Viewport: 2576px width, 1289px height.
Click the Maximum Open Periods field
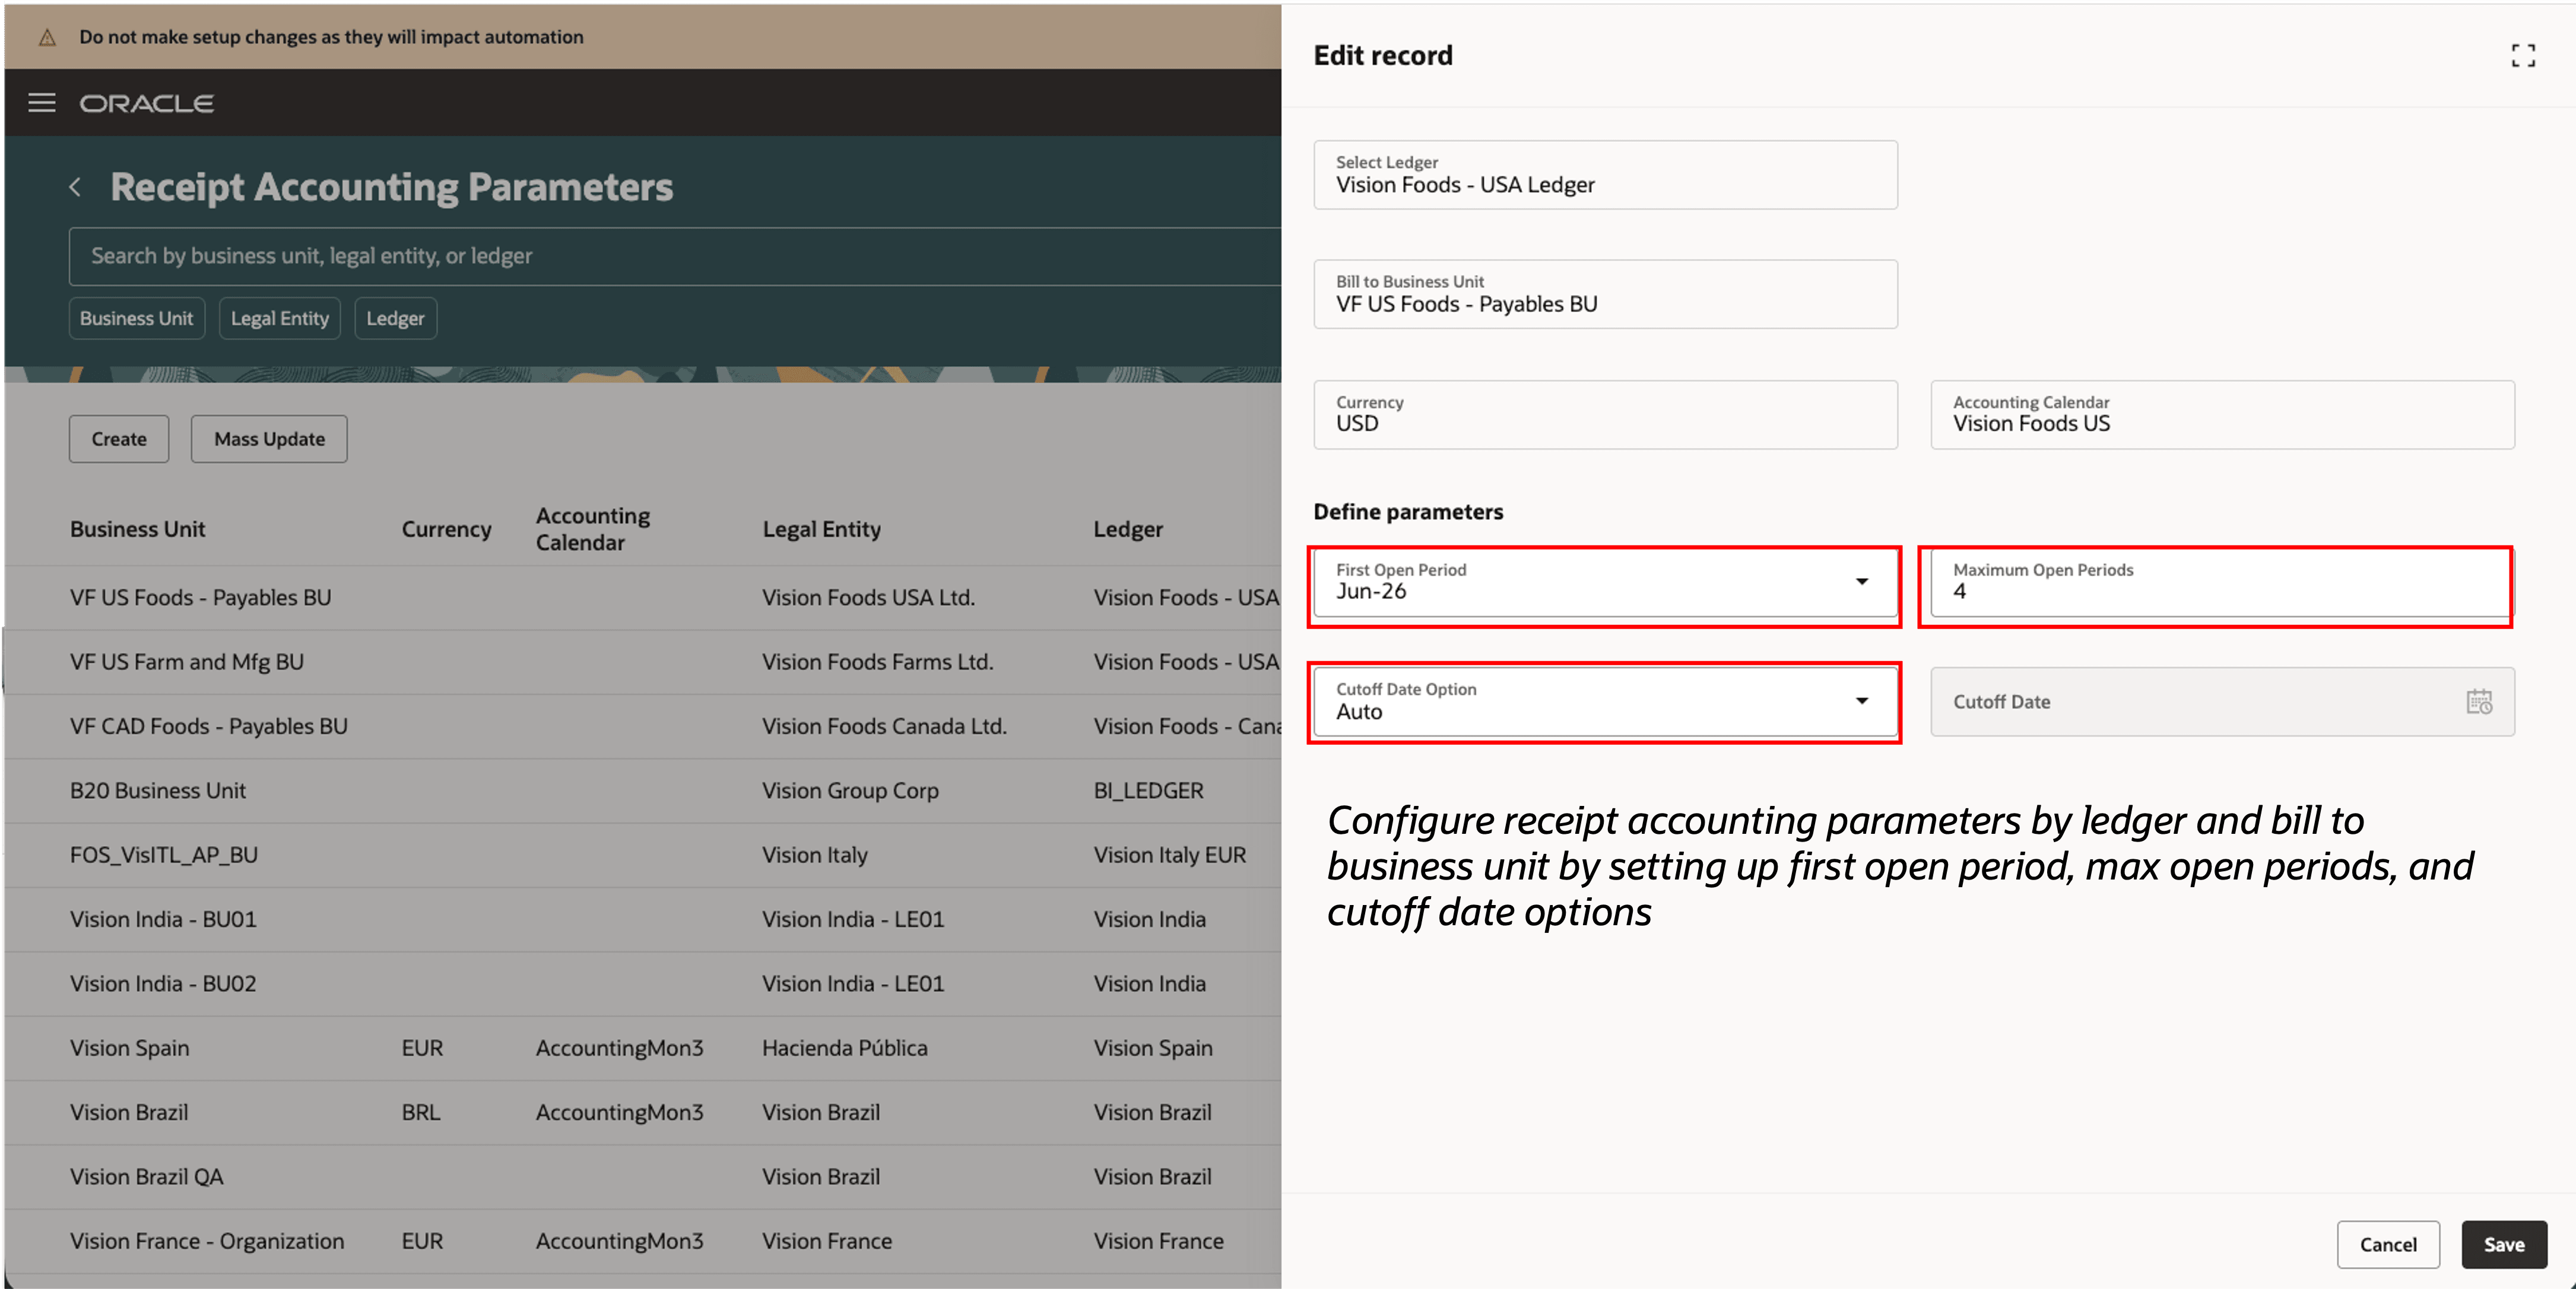tap(2221, 582)
